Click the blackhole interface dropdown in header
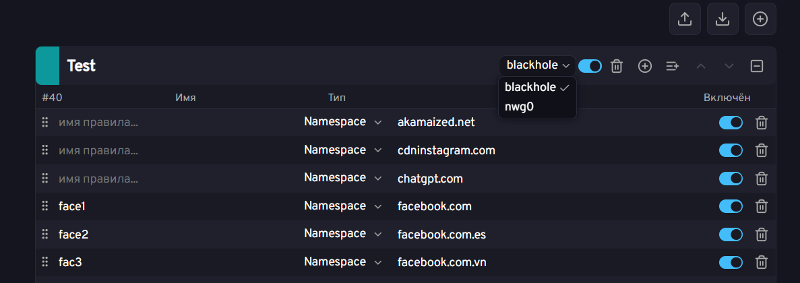This screenshot has width=800, height=283. point(538,65)
